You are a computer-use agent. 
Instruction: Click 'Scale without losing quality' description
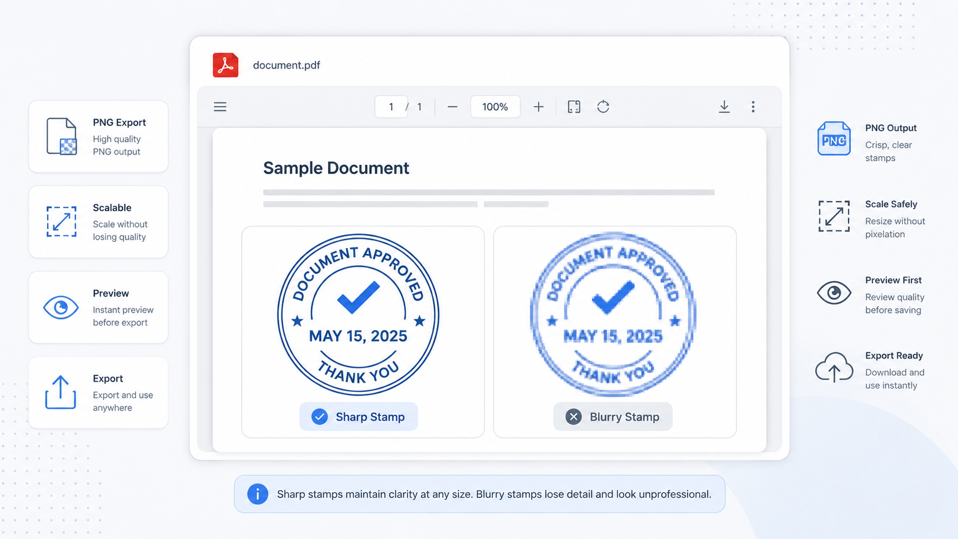click(120, 231)
